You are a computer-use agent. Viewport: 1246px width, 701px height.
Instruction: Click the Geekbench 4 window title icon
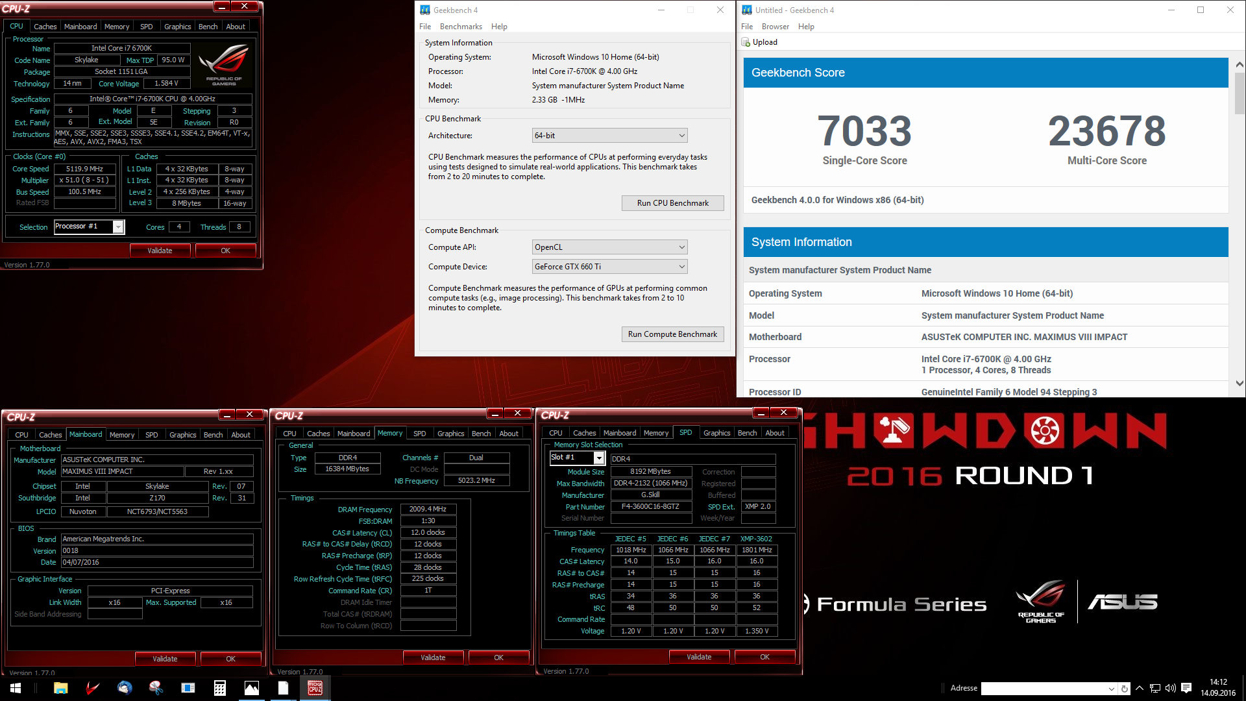pyautogui.click(x=425, y=10)
